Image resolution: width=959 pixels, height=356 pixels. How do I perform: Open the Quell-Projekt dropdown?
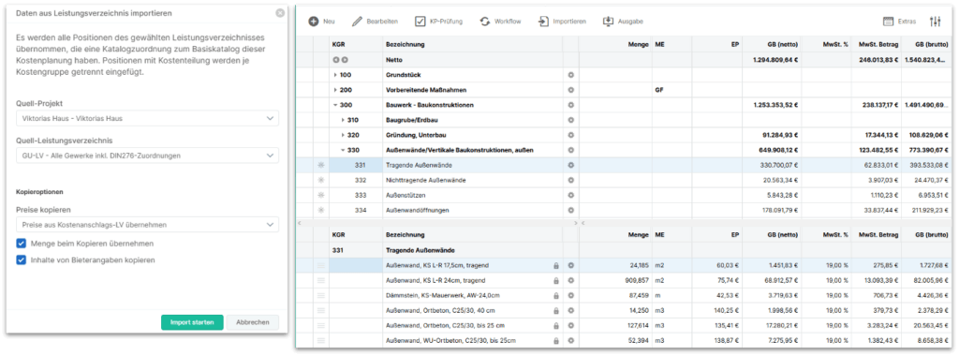click(147, 118)
